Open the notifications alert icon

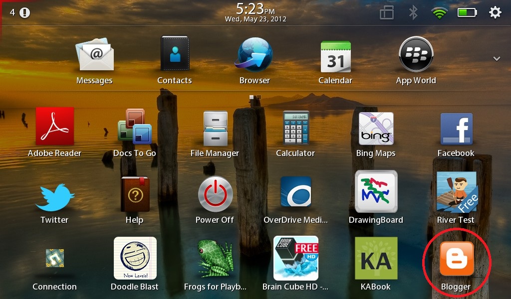25,12
